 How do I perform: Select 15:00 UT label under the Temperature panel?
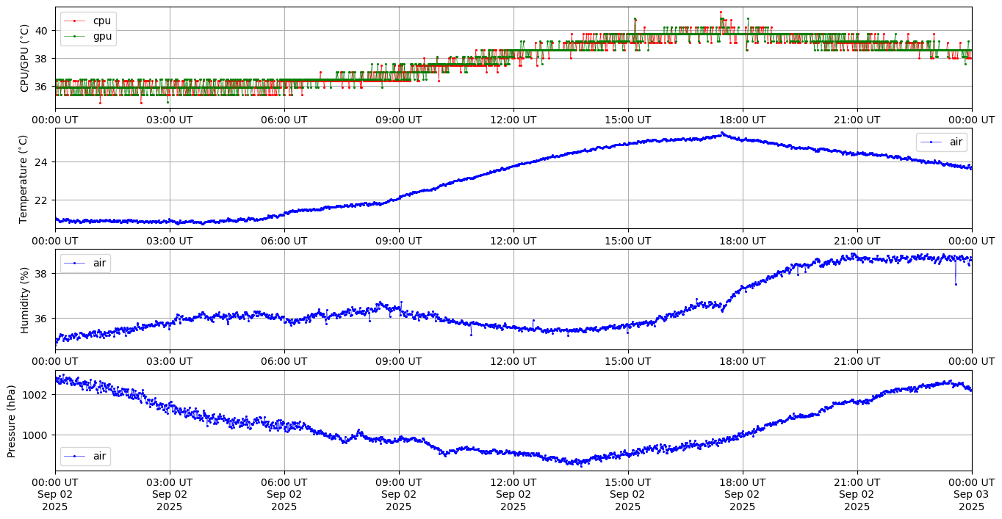(x=628, y=241)
